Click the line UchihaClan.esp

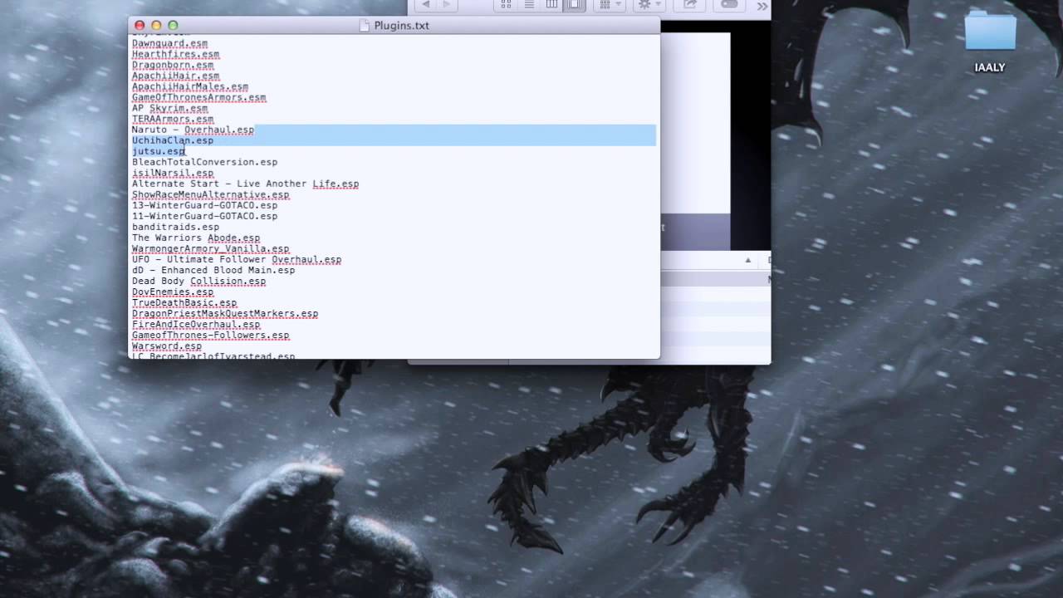pos(172,140)
